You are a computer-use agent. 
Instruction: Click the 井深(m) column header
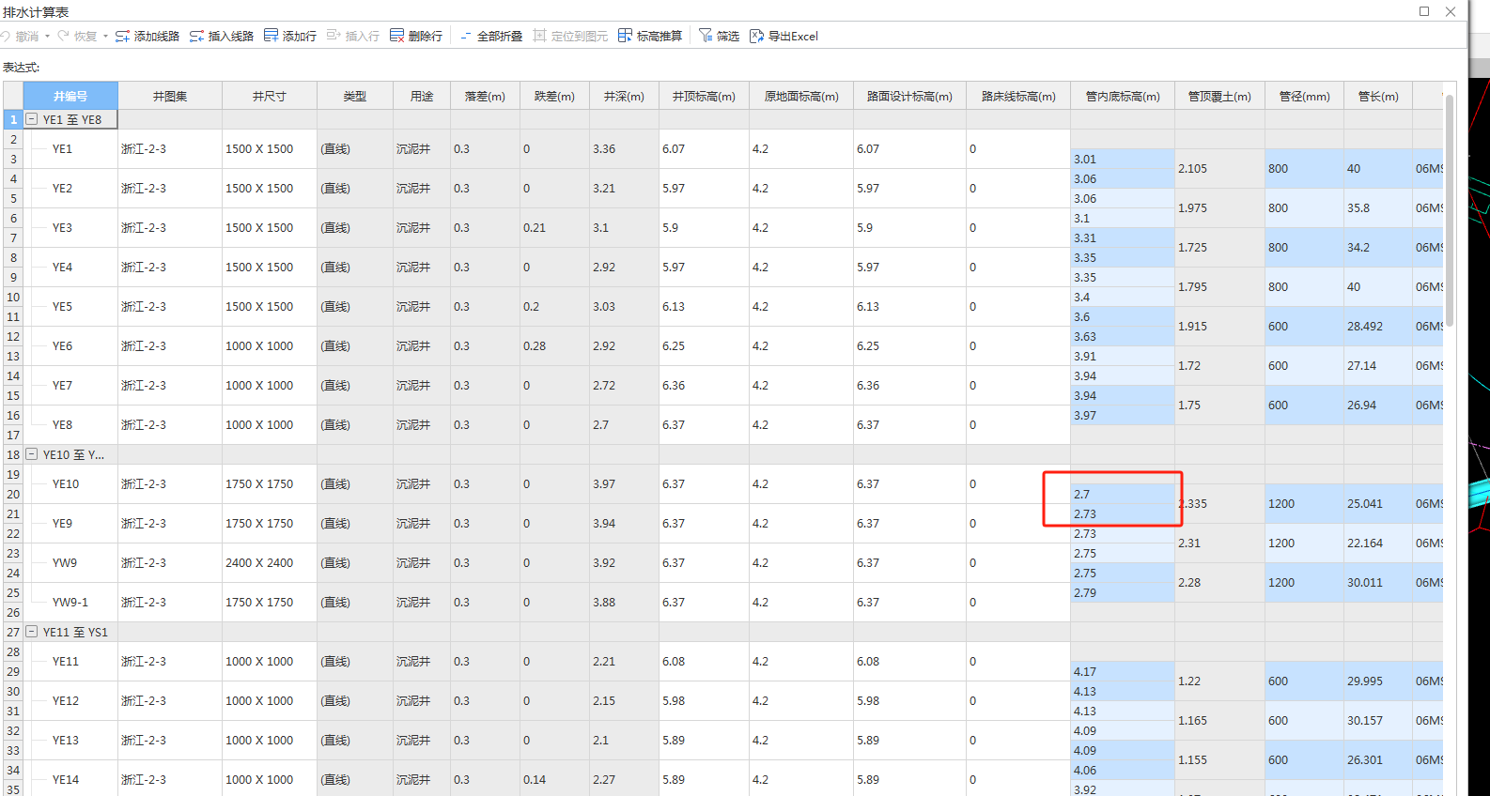624,96
